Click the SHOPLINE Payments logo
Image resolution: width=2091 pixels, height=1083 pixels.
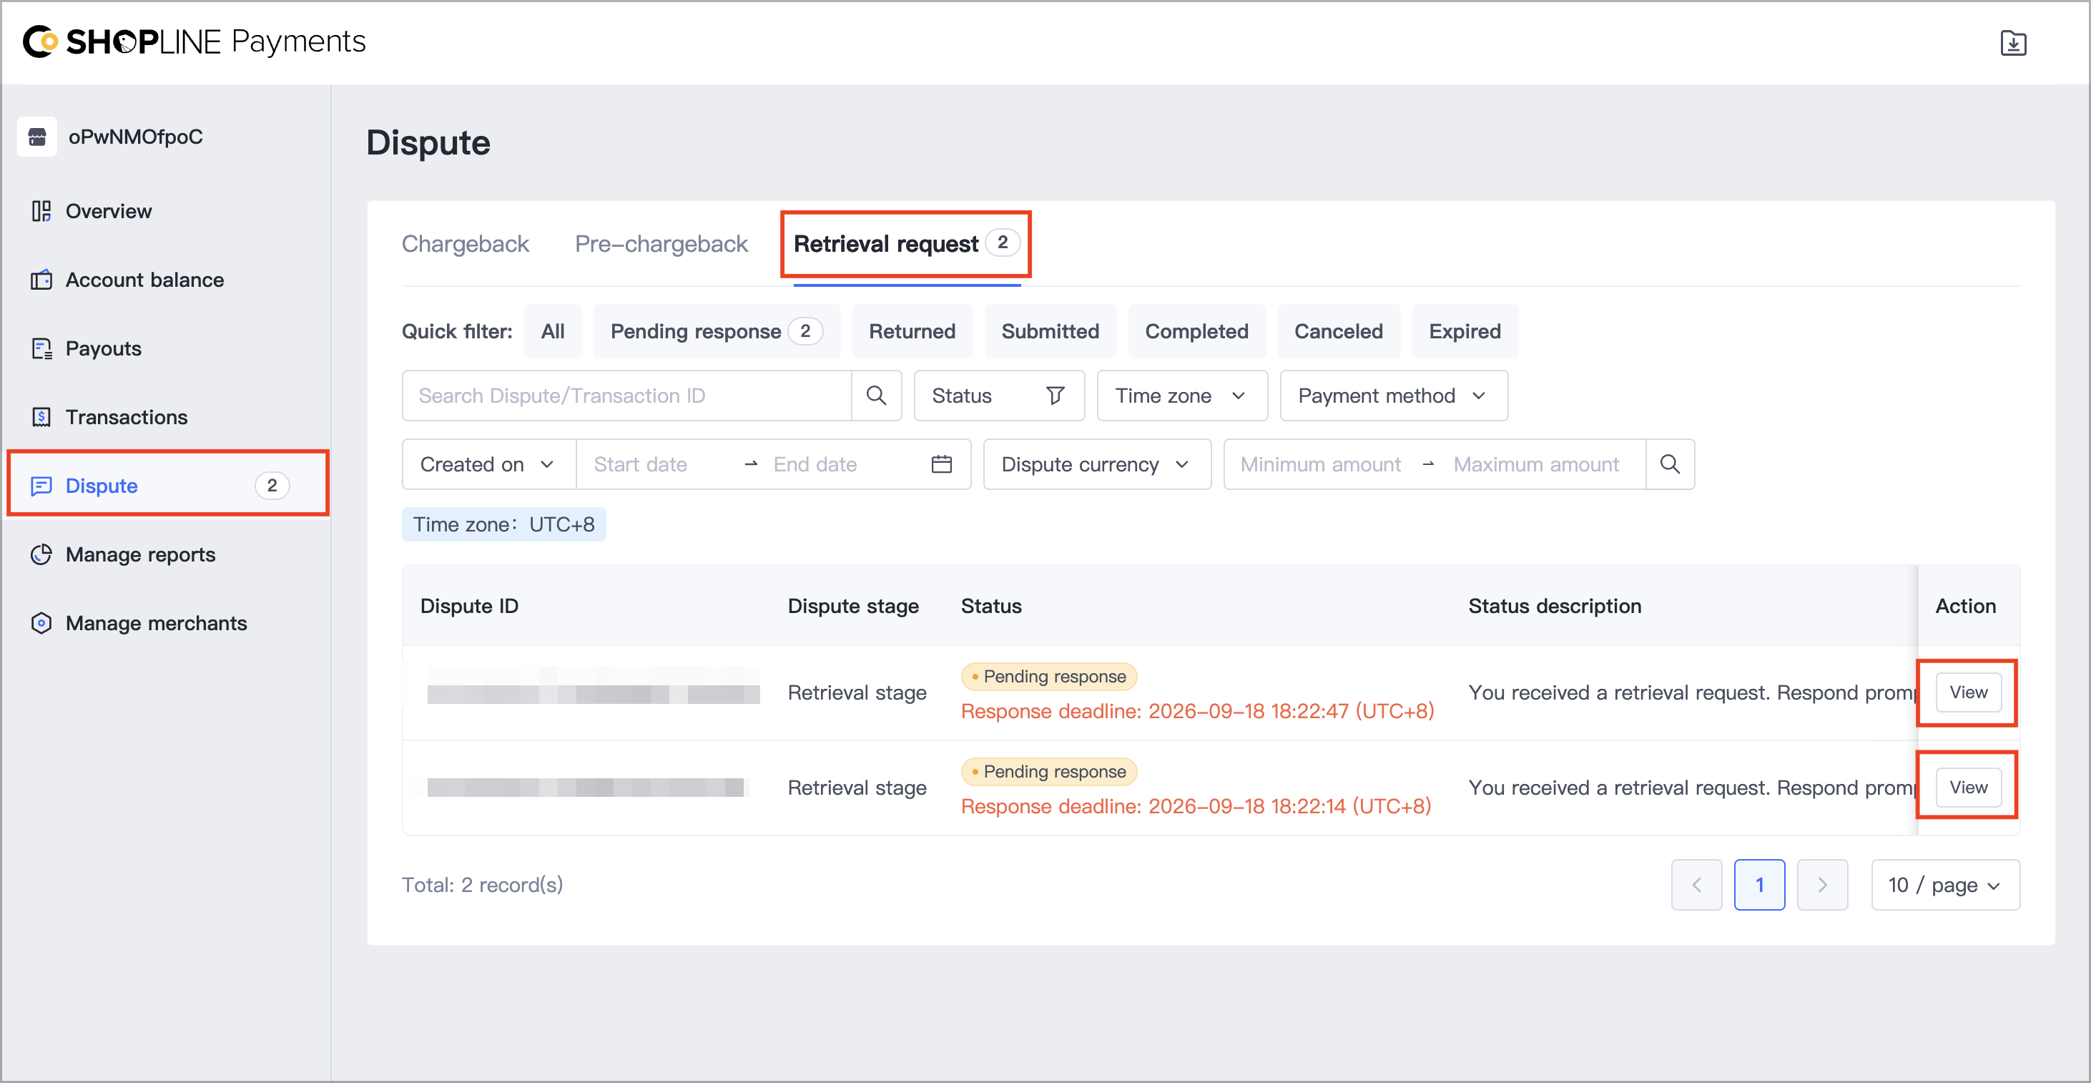tap(194, 41)
